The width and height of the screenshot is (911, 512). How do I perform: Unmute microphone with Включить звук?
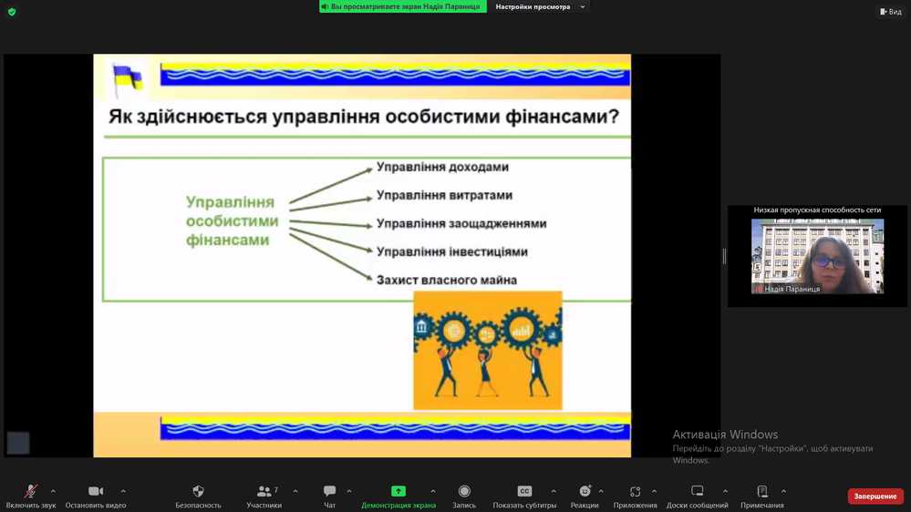30,492
